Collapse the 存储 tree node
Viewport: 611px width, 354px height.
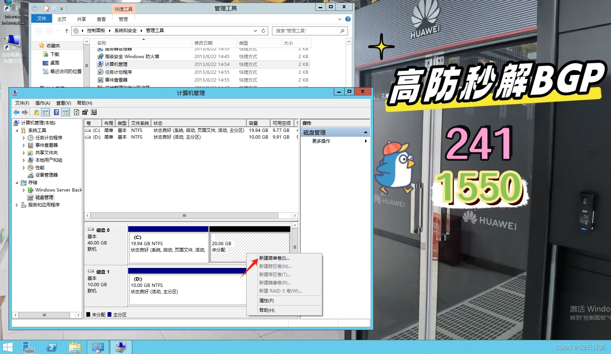[x=17, y=183]
